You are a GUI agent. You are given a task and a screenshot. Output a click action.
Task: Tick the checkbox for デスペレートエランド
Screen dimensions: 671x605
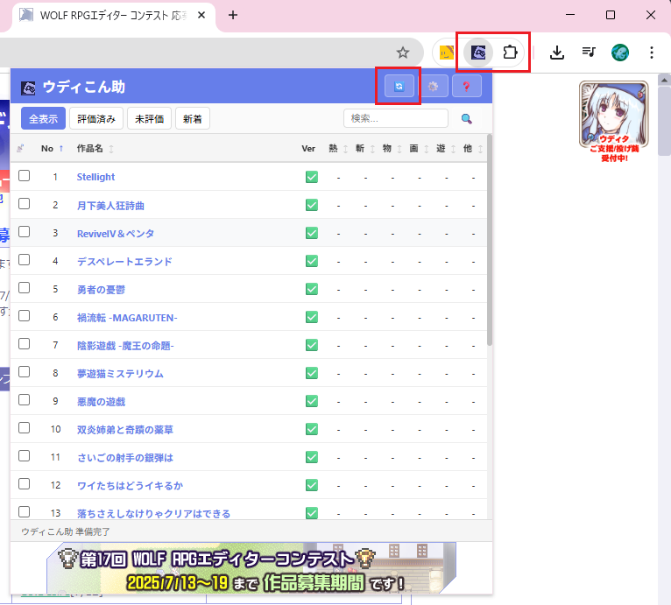[24, 260]
